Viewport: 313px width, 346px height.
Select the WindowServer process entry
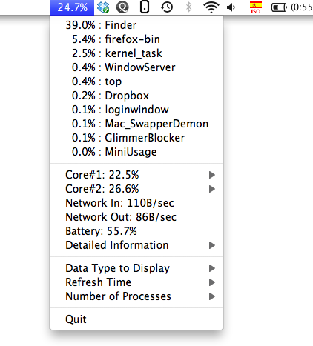[136, 67]
